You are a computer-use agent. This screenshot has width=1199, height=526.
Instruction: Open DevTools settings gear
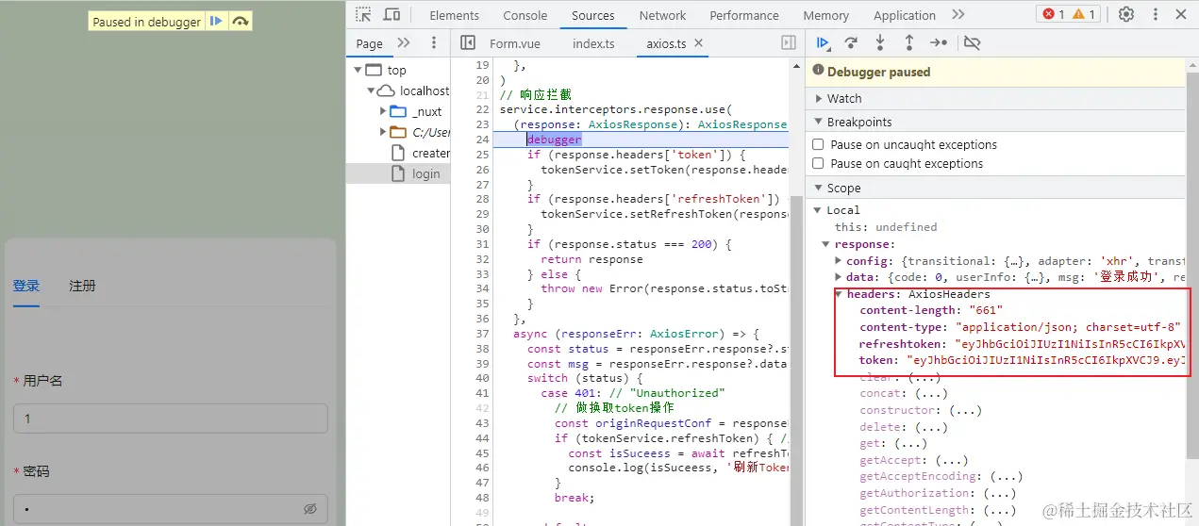(x=1126, y=14)
